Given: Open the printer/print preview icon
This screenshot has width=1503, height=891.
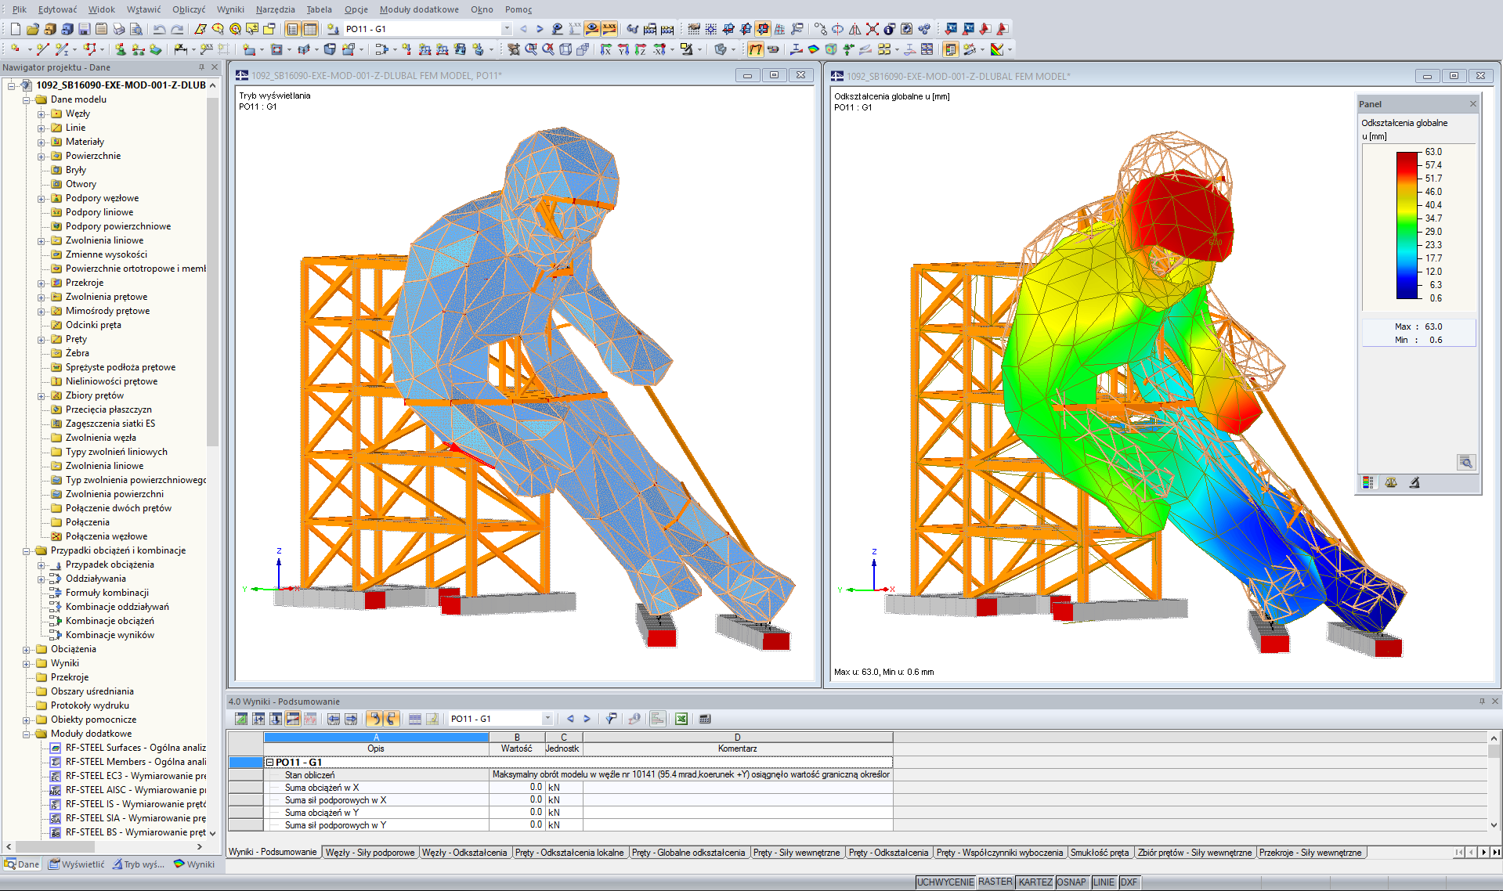Looking at the screenshot, I should tap(117, 29).
